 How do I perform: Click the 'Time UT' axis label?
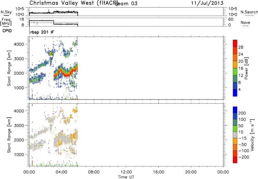point(126,177)
